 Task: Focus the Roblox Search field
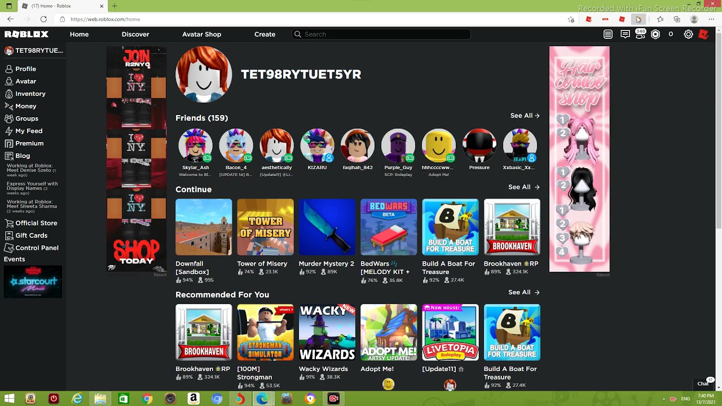[x=381, y=34]
